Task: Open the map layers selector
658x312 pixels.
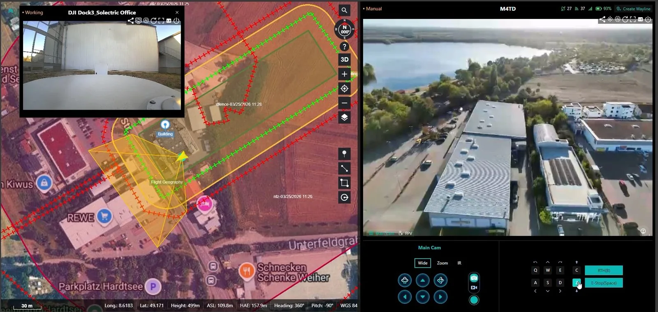Action: point(344,118)
